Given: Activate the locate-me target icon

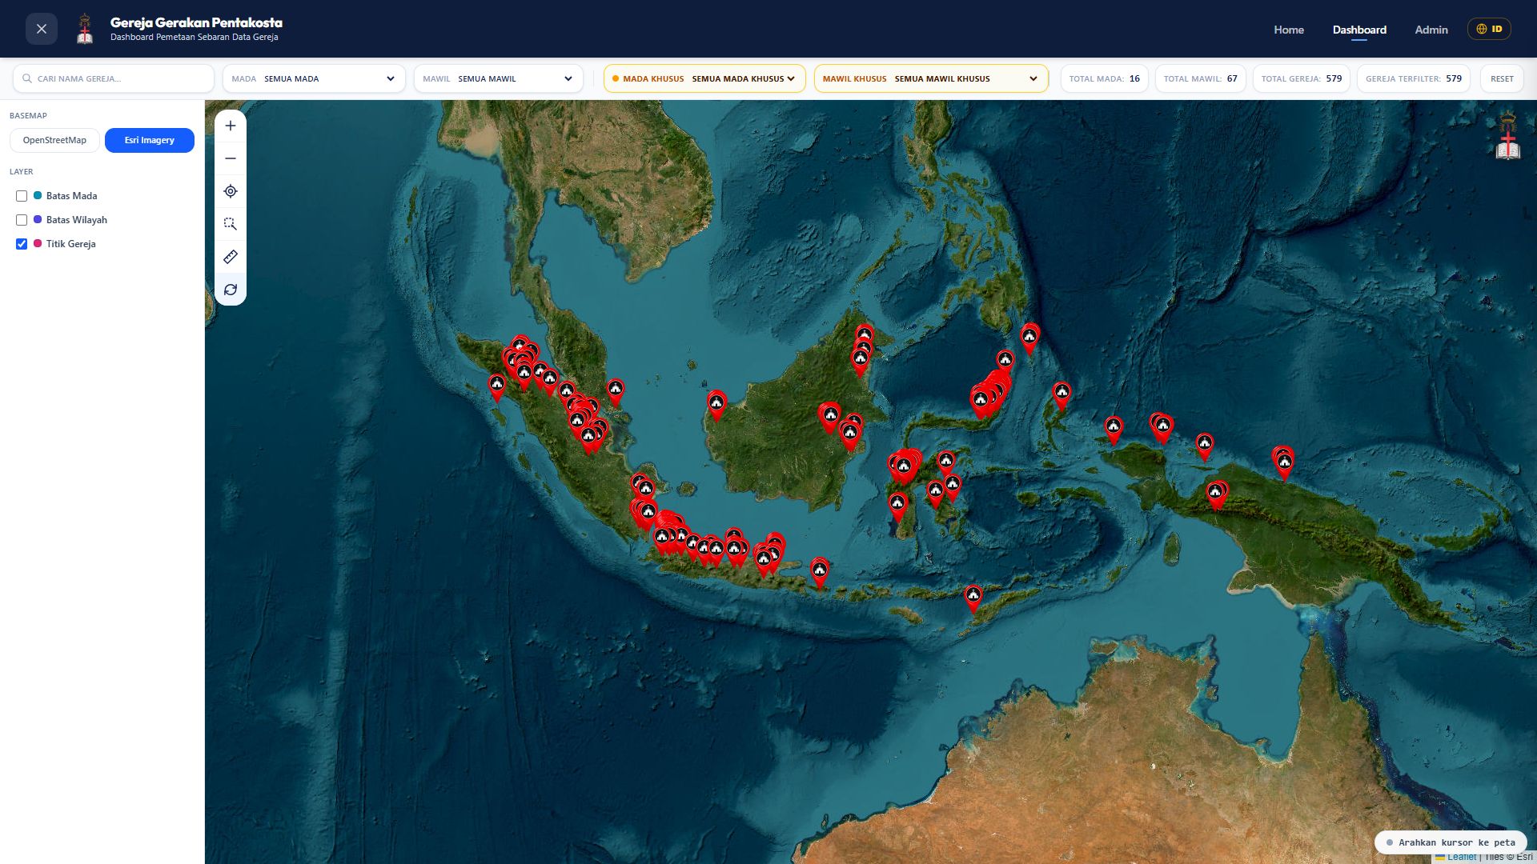Looking at the screenshot, I should 231,191.
